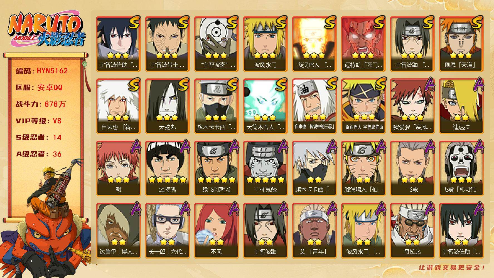
Task: Open the 干柿鬼鲛 character card
Action: (265, 168)
